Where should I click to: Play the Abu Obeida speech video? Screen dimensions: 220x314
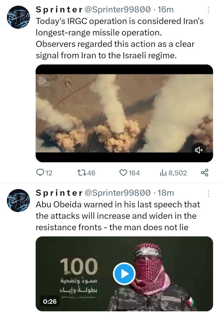point(124,273)
